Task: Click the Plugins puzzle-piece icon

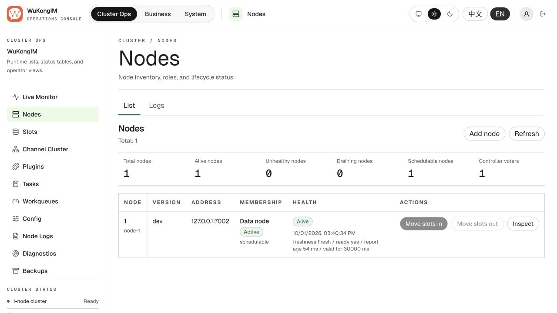Action: click(16, 166)
